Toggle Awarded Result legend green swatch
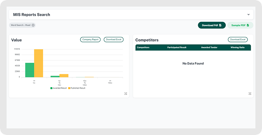The height and width of the screenshot is (135, 262). 51,88
